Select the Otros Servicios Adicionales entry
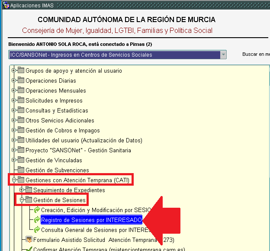270x251 pixels. tap(60, 120)
